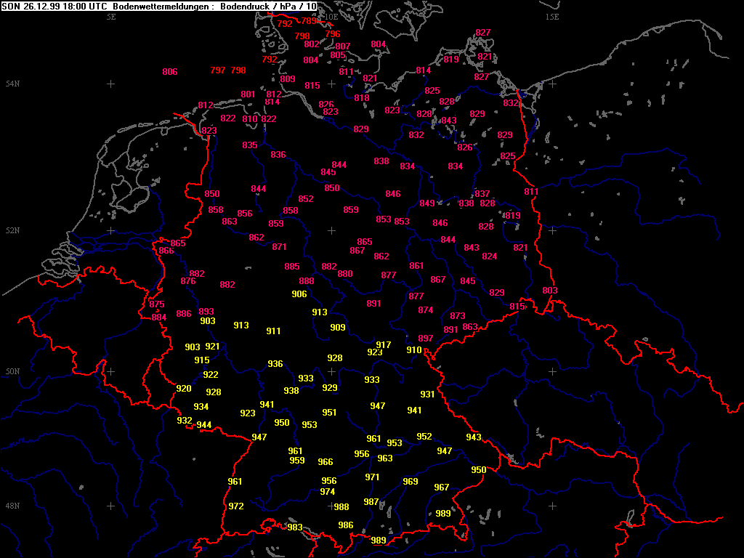Screen dimensions: 744x558
Task: Select the red 835 pressure reading
Action: [250, 145]
